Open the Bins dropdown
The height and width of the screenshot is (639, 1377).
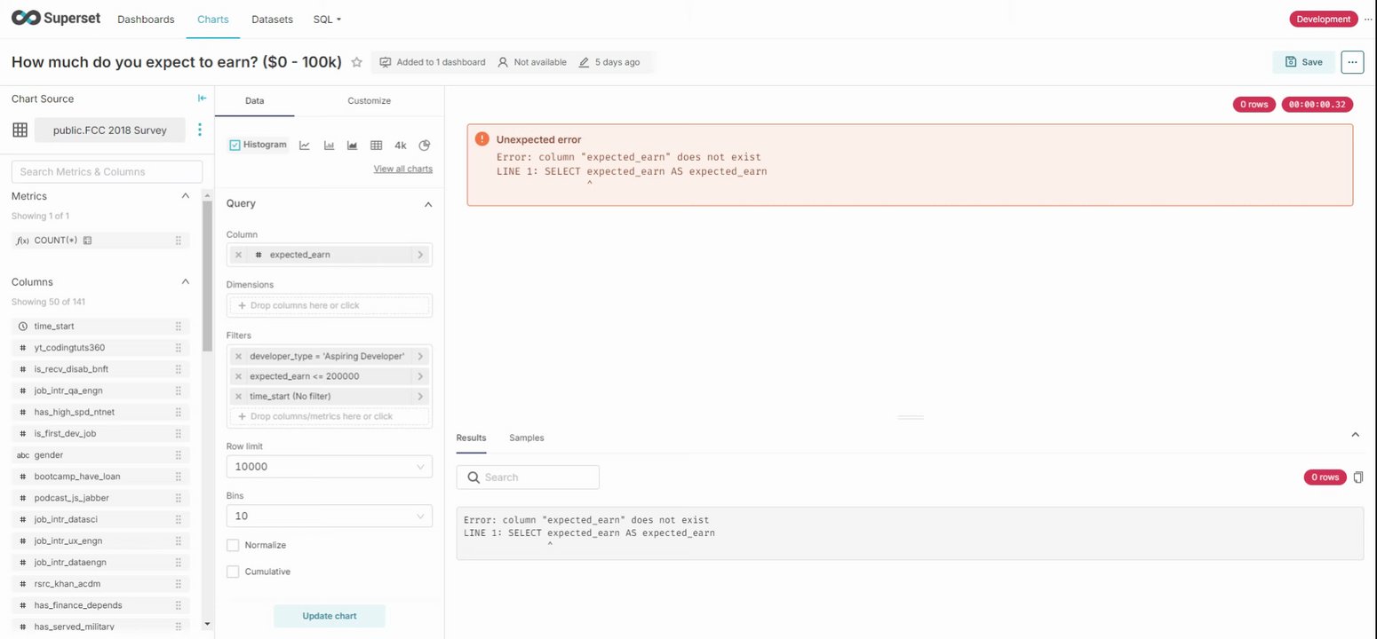click(x=329, y=516)
